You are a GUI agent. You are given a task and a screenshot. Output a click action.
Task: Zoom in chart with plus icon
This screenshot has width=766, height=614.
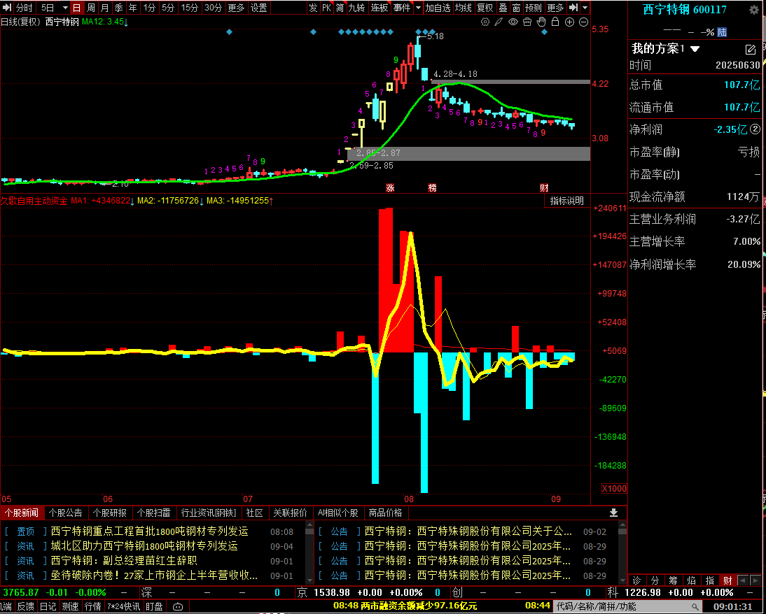point(569,22)
